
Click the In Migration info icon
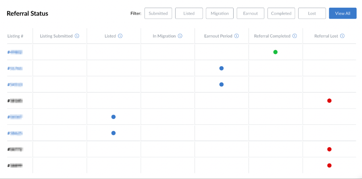[x=180, y=36]
